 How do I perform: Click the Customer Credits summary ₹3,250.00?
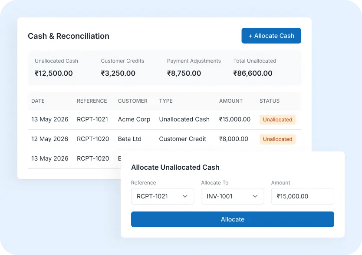(x=118, y=73)
